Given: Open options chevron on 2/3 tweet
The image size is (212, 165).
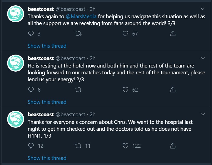Looking at the screenshot, I should 203,58.
